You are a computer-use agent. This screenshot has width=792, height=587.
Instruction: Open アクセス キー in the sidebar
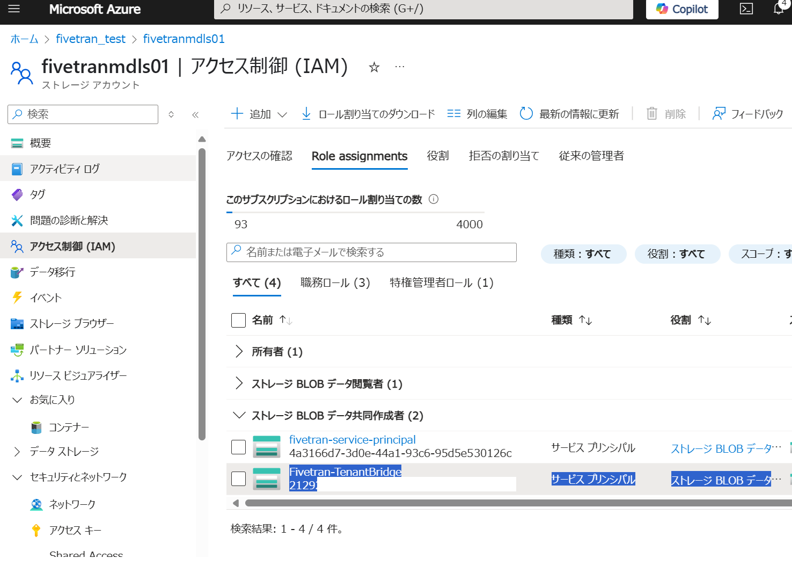pos(75,530)
